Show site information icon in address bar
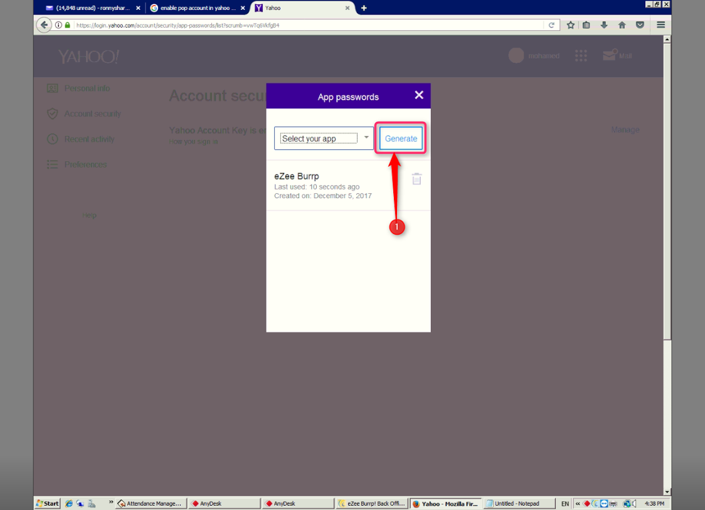This screenshot has height=510, width=705. point(58,25)
